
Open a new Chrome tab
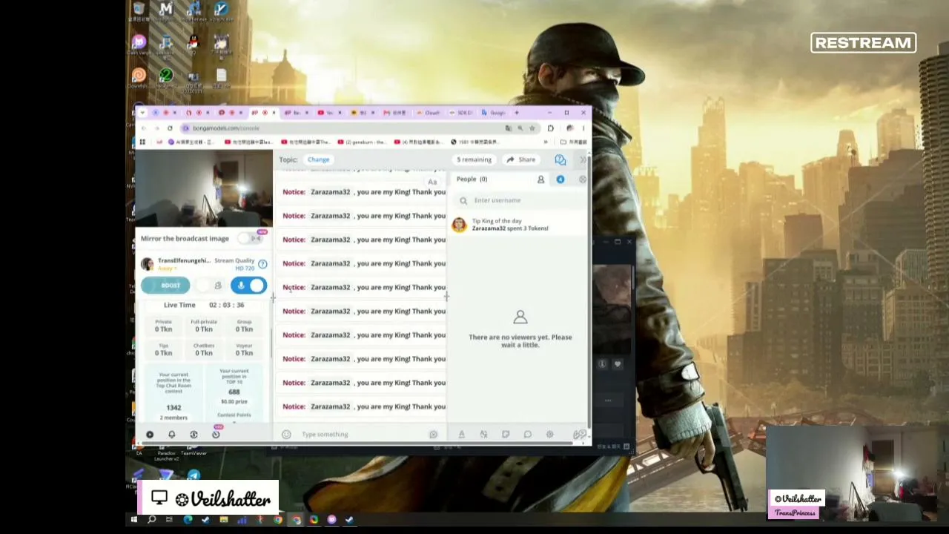click(517, 113)
